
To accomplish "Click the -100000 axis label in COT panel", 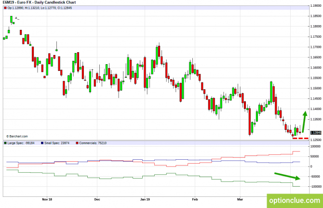I will point(315,186).
